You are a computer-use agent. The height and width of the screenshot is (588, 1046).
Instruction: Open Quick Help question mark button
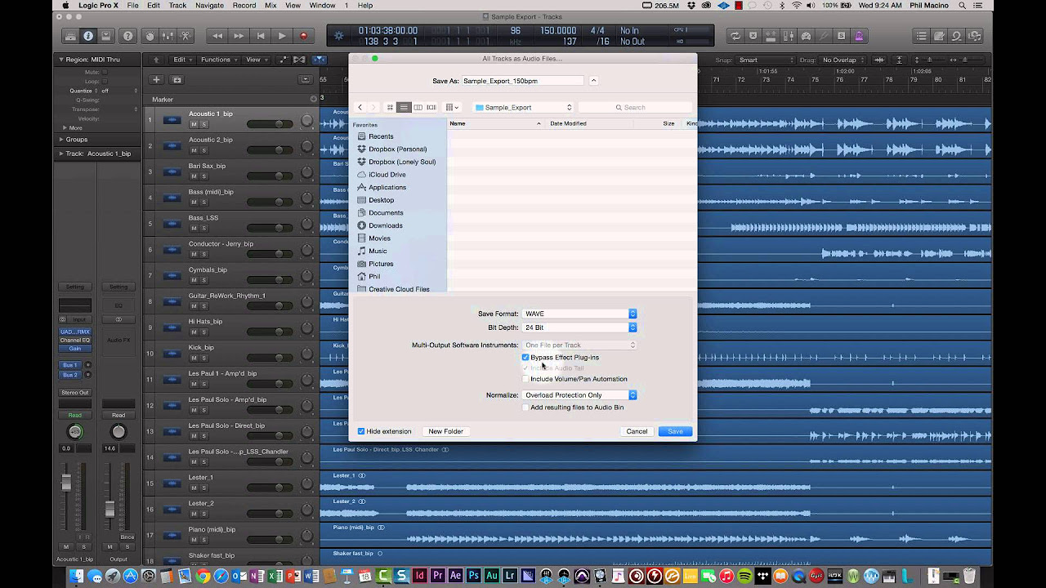click(x=127, y=36)
